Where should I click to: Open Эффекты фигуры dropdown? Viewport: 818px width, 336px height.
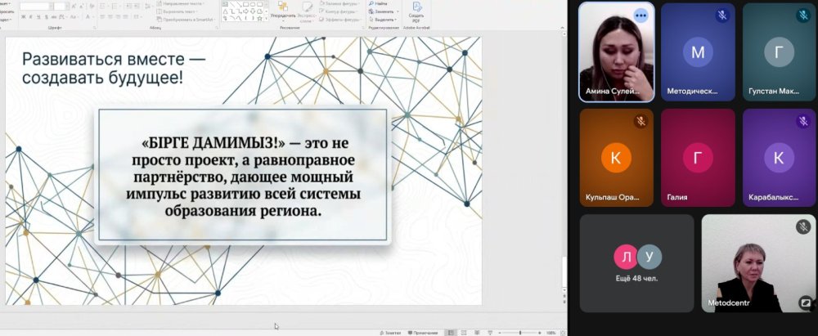(x=340, y=20)
